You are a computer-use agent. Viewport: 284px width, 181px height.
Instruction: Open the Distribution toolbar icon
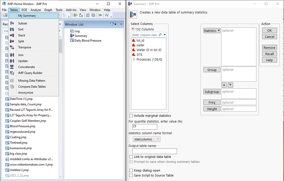pyautogui.click(x=76, y=15)
